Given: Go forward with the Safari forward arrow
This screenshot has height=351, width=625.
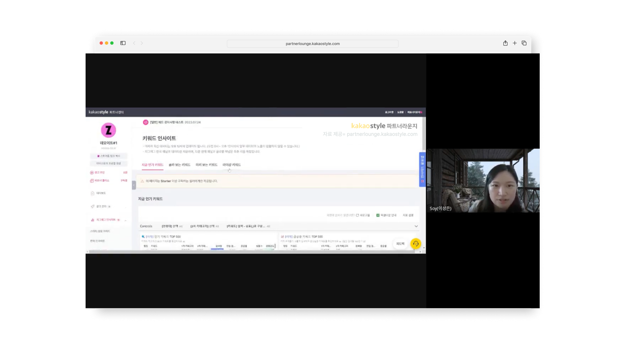Looking at the screenshot, I should [142, 43].
